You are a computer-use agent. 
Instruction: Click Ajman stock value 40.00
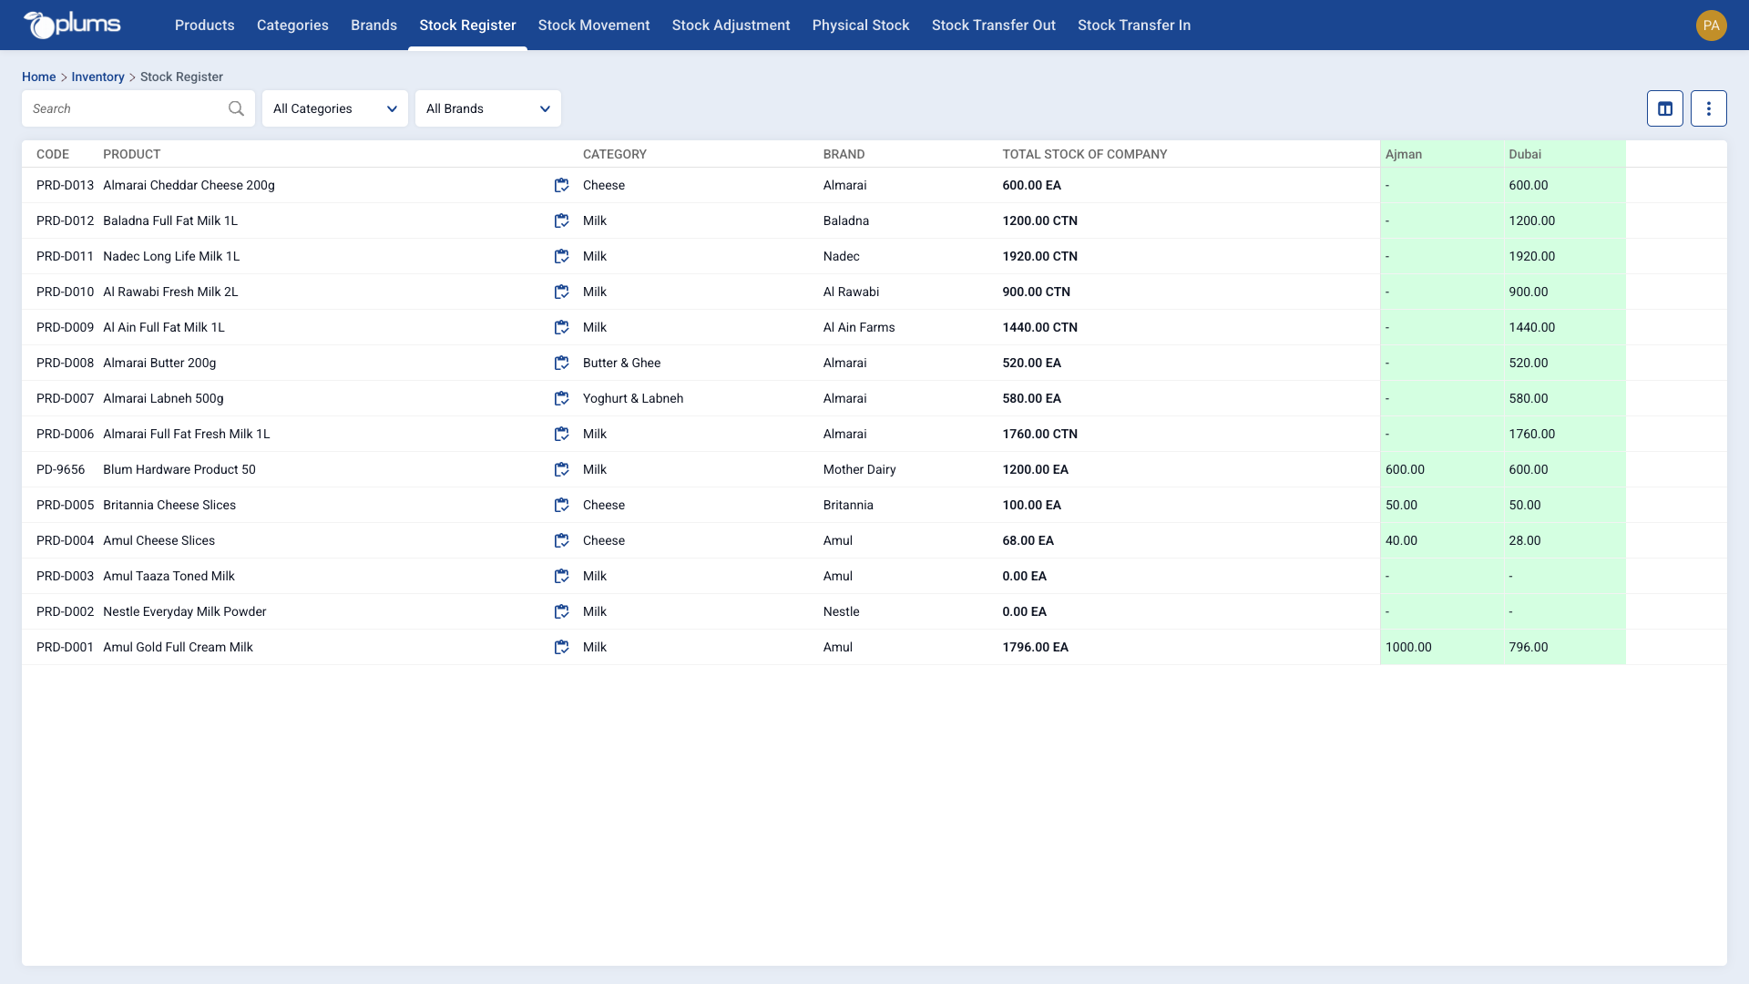(1401, 540)
